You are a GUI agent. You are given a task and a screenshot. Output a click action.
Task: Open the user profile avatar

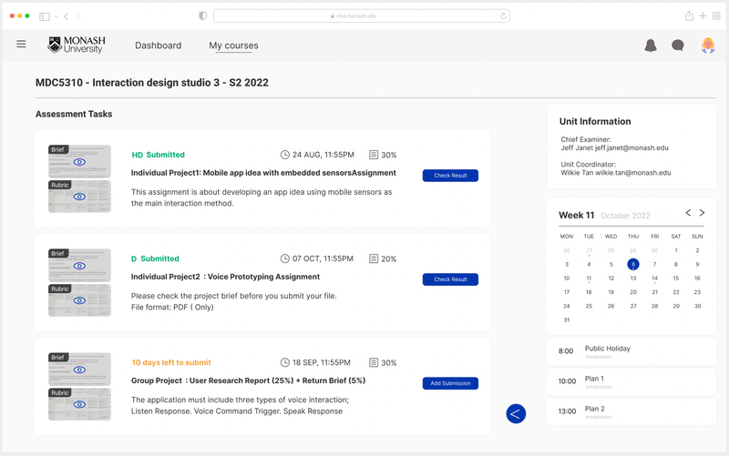(708, 45)
